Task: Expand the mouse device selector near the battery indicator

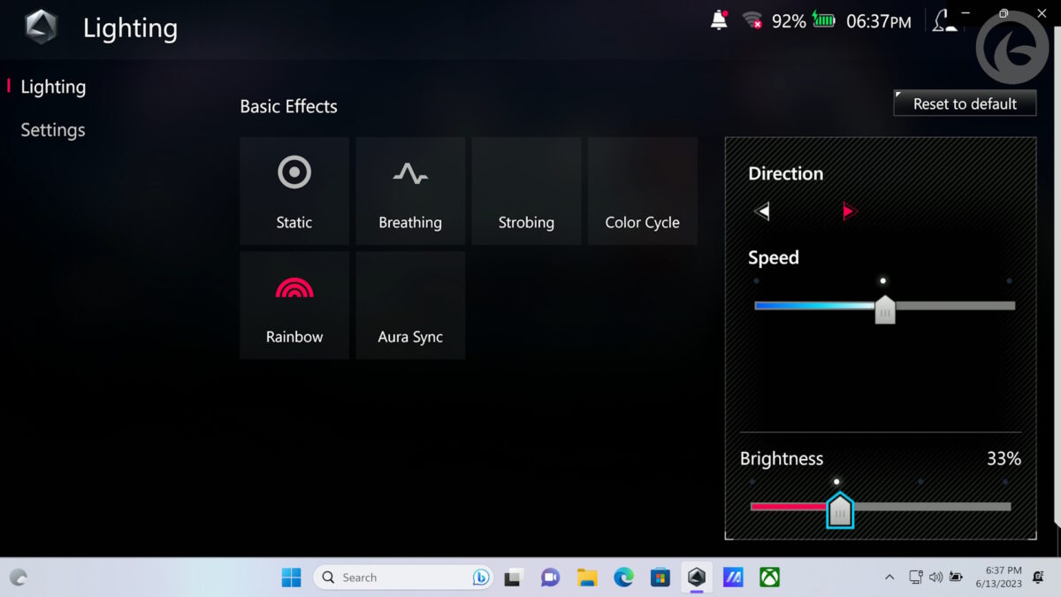Action: 945,20
